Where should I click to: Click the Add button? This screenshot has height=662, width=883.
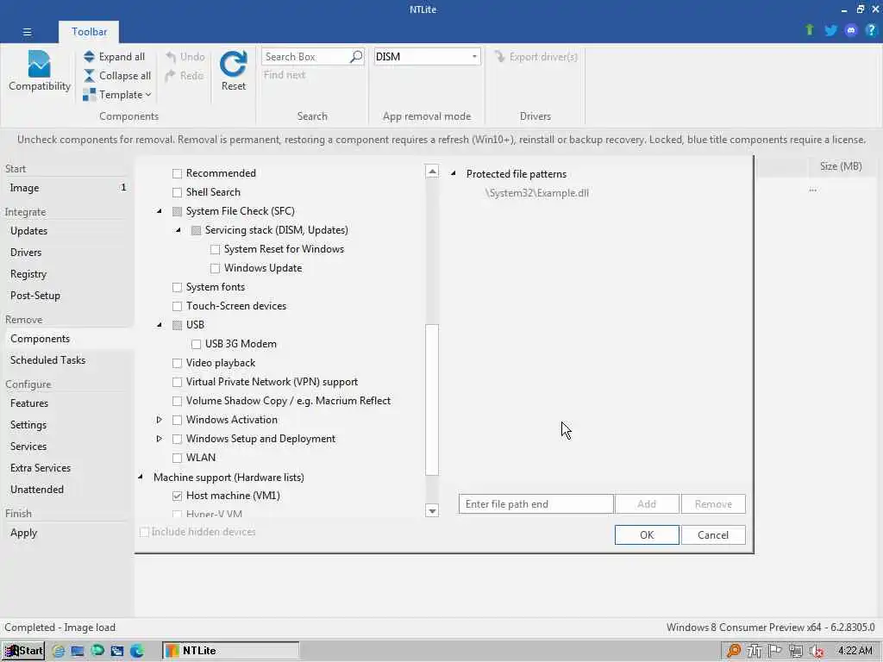[647, 504]
